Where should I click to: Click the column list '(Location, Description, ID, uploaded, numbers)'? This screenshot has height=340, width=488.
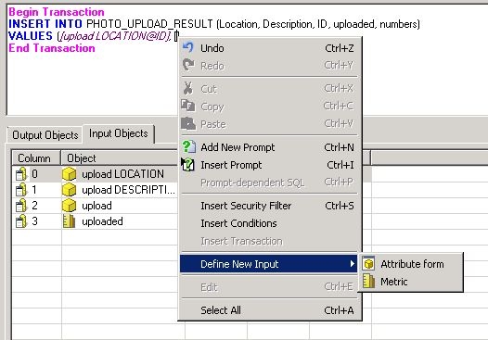[318, 24]
